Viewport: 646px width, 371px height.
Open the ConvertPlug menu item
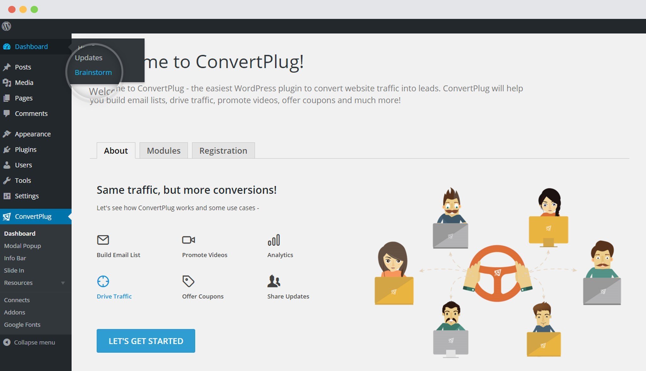click(x=36, y=217)
